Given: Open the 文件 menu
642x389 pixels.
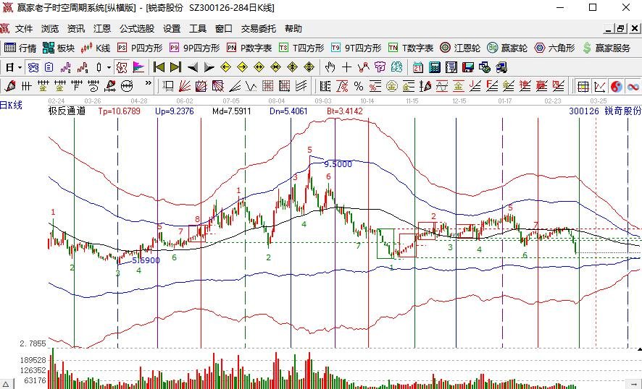Looking at the screenshot, I should pyautogui.click(x=24, y=29).
